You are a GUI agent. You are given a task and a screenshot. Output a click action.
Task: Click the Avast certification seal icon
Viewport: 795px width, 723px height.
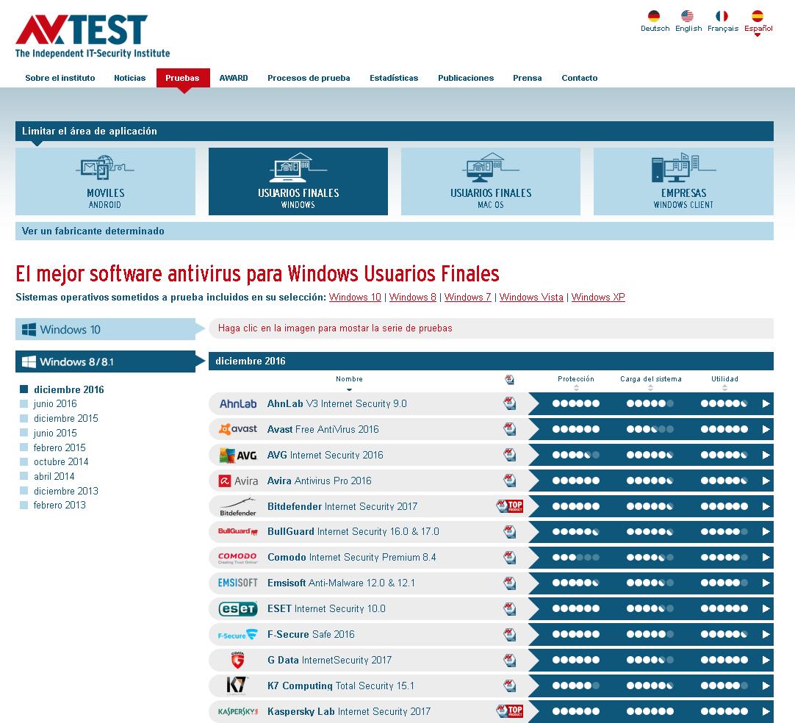pyautogui.click(x=509, y=429)
